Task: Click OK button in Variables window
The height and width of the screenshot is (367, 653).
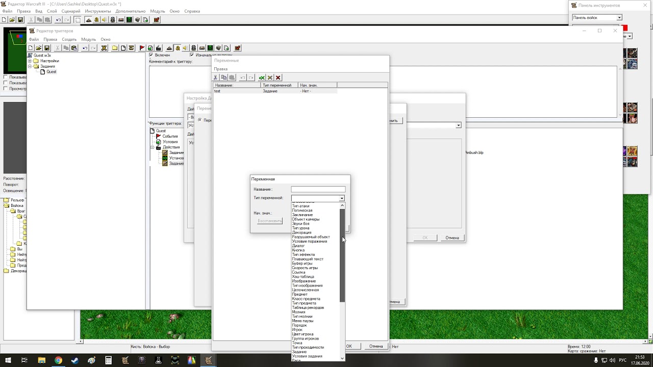Action: [x=349, y=346]
